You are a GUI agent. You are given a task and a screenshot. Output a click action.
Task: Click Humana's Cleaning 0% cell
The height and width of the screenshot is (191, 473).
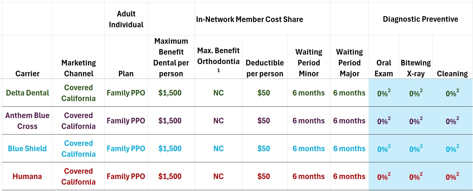coord(452,177)
